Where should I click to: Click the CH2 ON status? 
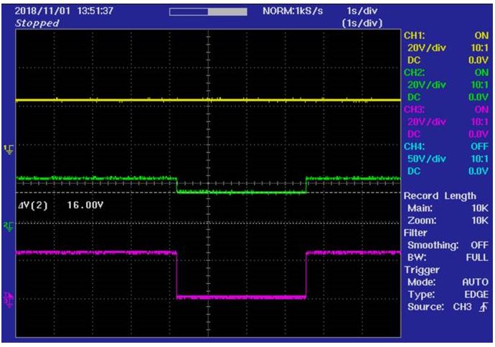pos(481,73)
